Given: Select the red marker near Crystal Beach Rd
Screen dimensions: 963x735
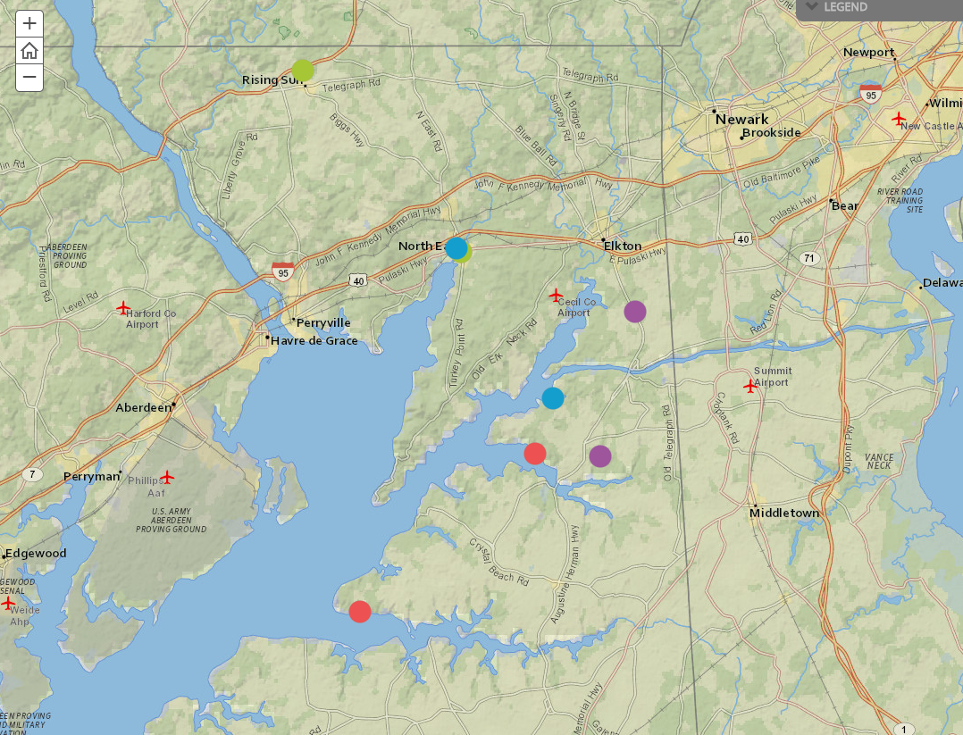Looking at the screenshot, I should pyautogui.click(x=535, y=454).
